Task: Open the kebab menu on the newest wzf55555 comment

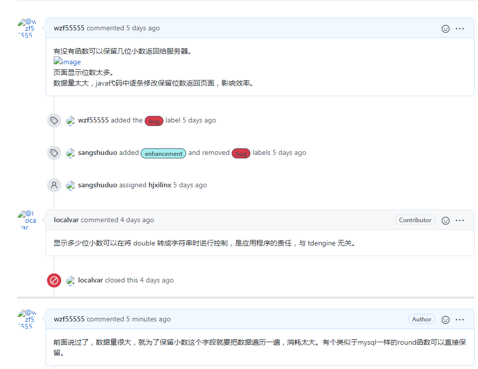Action: [459, 319]
